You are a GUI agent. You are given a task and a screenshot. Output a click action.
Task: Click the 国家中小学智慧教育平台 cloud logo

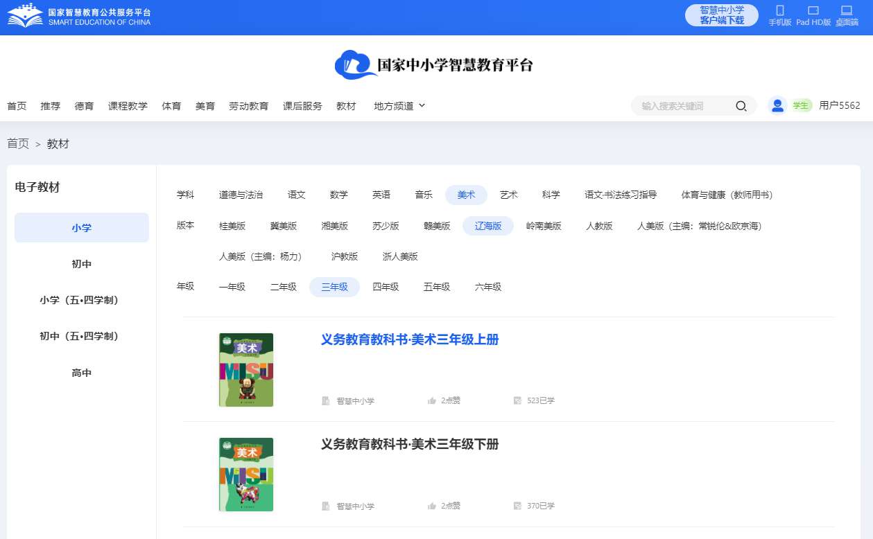point(434,64)
